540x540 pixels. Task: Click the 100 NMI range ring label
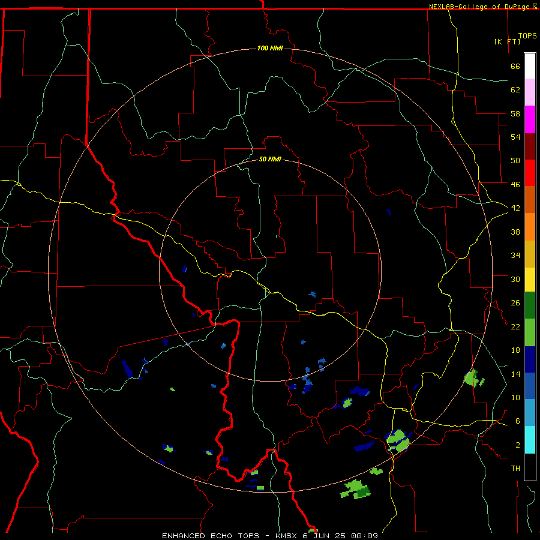[270, 48]
